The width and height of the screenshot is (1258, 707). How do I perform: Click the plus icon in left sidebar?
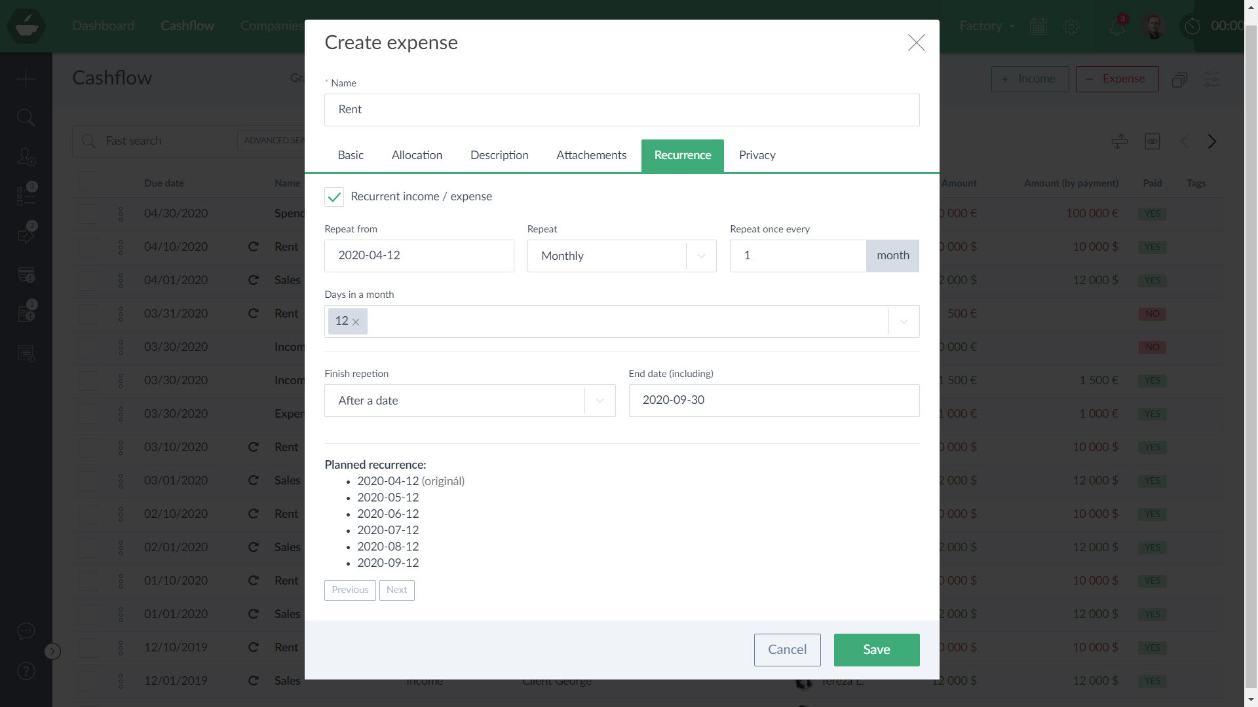pos(26,79)
